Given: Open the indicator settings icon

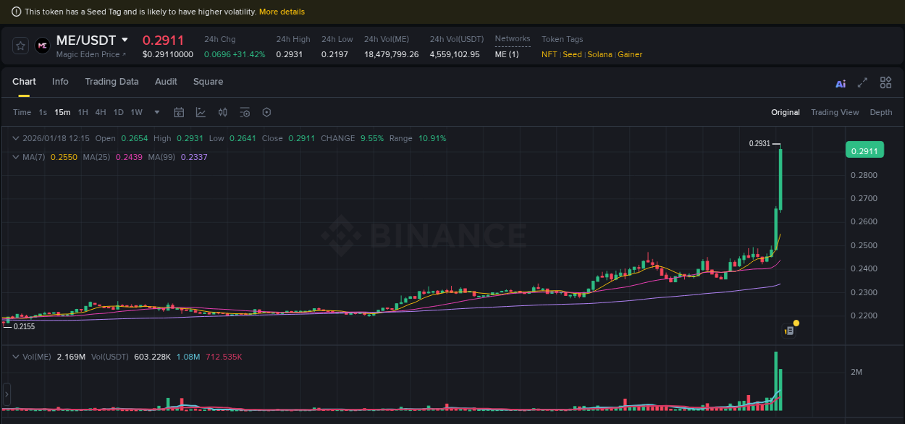Looking at the screenshot, I should pyautogui.click(x=244, y=112).
